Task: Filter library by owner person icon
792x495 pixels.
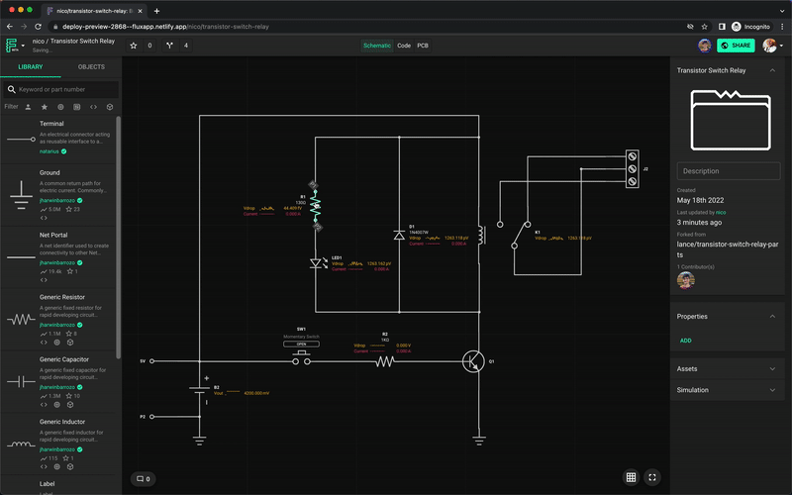Action: [x=29, y=107]
